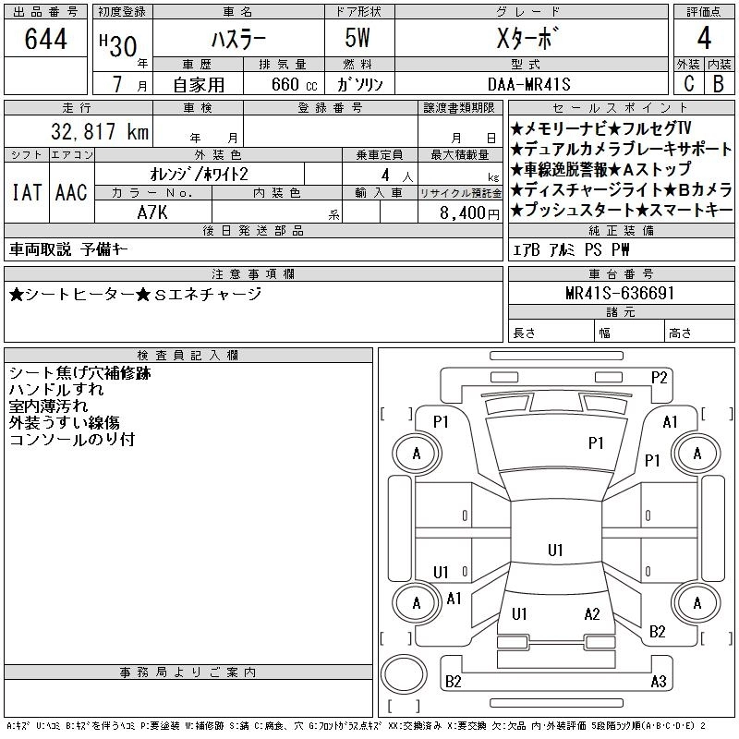Click the rear-right wheel circle marked A
739x739 pixels.
pyautogui.click(x=697, y=602)
